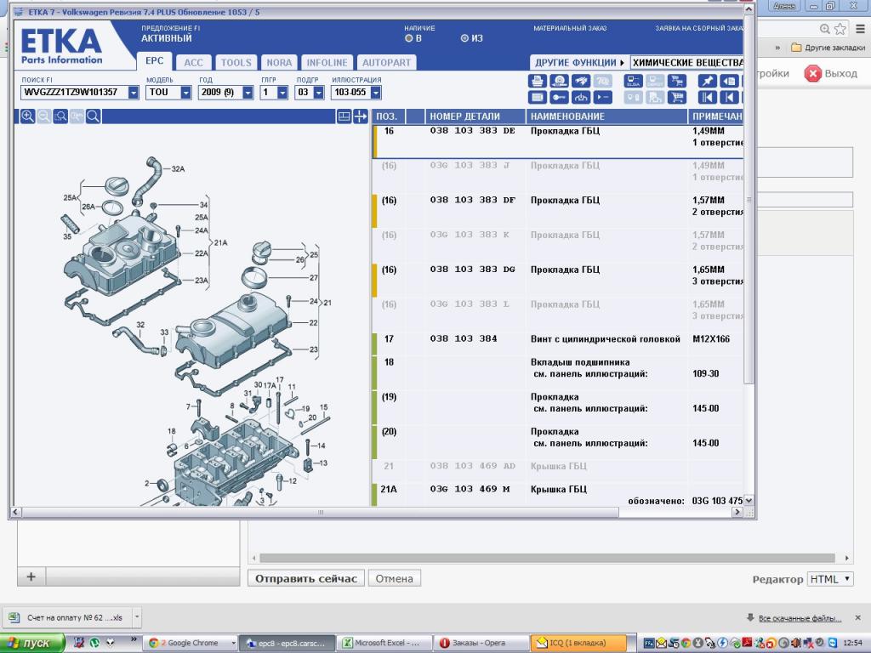The height and width of the screenshot is (653, 871).
Task: Switch to the Google Chrome taskbar item
Action: click(191, 643)
